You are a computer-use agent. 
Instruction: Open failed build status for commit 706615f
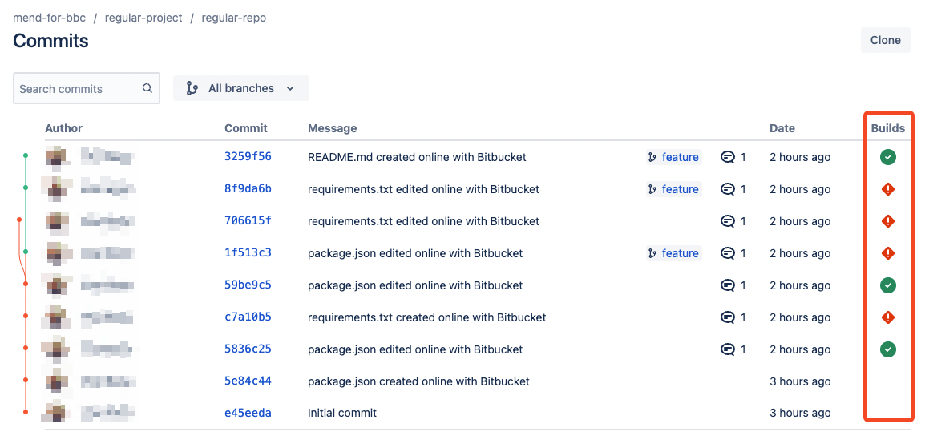887,221
